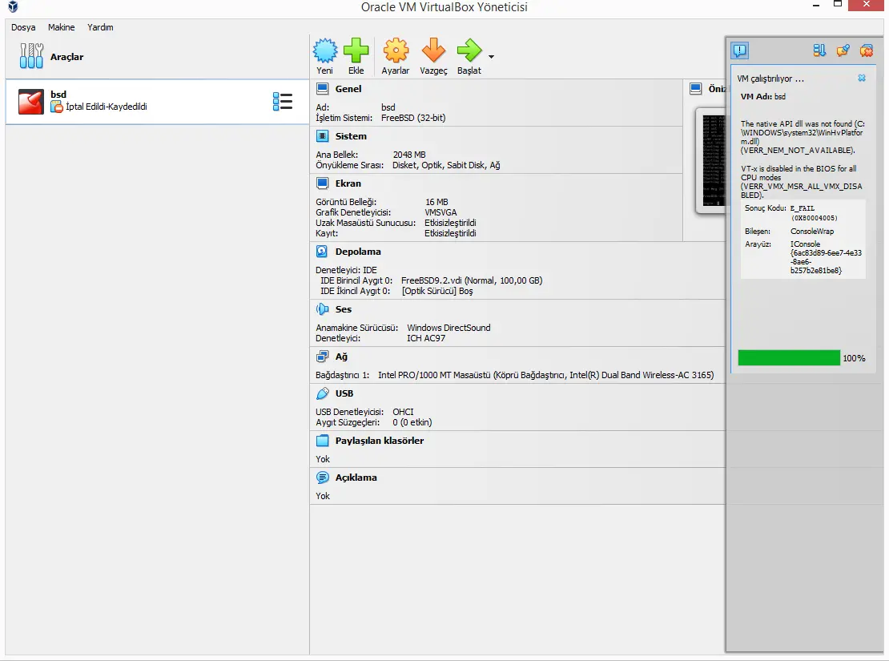Click the Araçlar tools icon
889x661 pixels.
click(31, 56)
